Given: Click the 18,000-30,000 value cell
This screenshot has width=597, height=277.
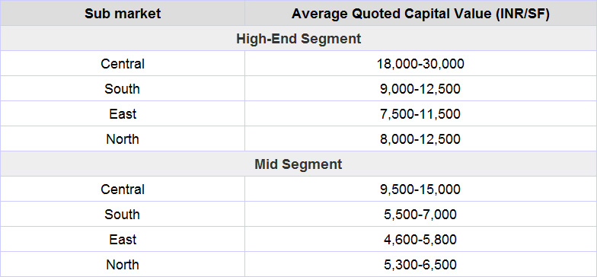Looking at the screenshot, I should [x=420, y=64].
